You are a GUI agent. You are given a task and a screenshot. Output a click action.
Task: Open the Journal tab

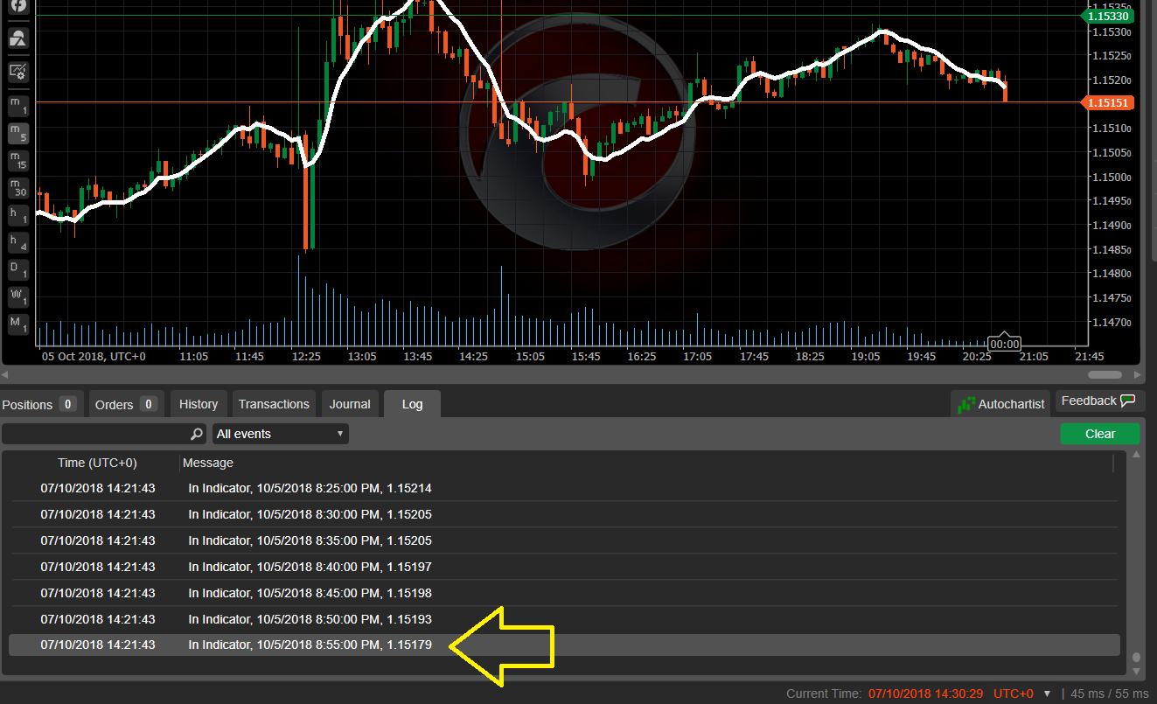point(350,404)
